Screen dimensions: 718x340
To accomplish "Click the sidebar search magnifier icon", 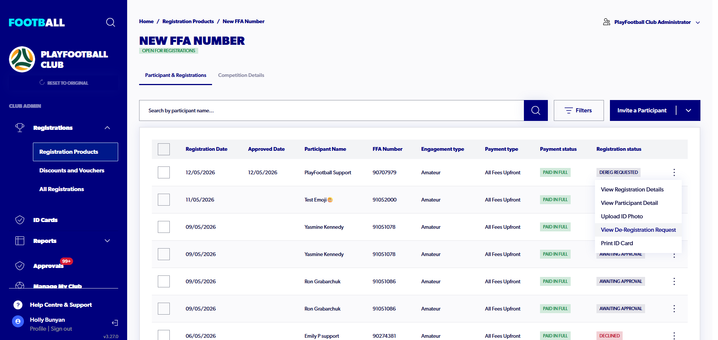I will 110,22.
